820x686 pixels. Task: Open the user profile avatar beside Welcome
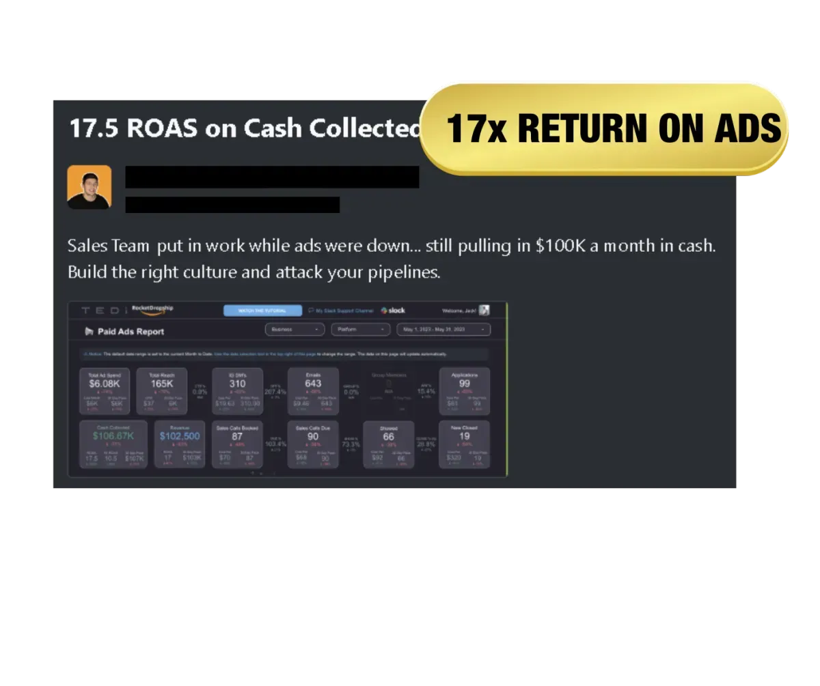[x=484, y=310]
